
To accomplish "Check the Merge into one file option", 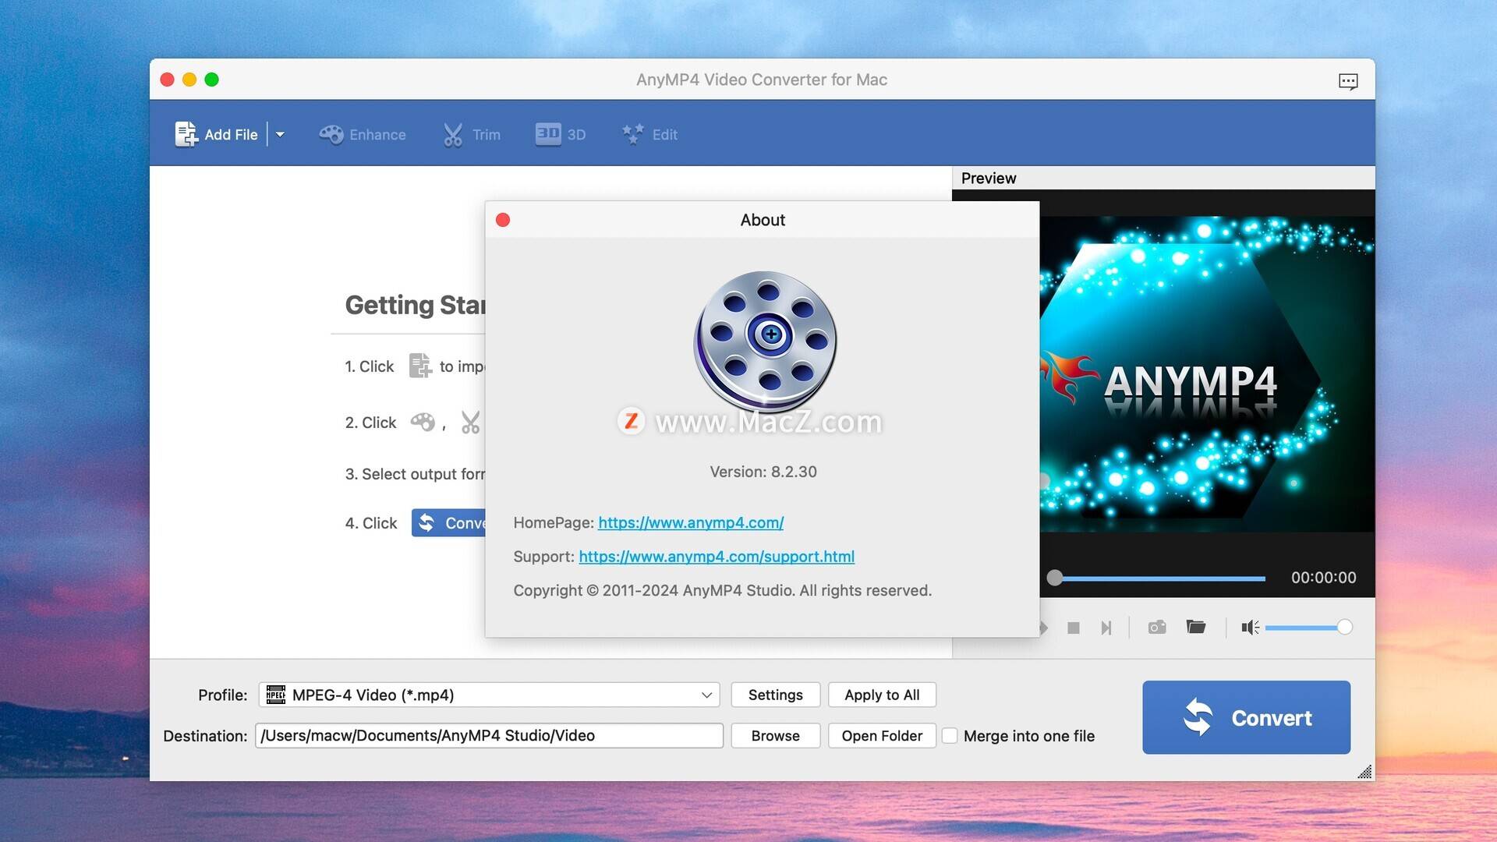I will click(949, 735).
